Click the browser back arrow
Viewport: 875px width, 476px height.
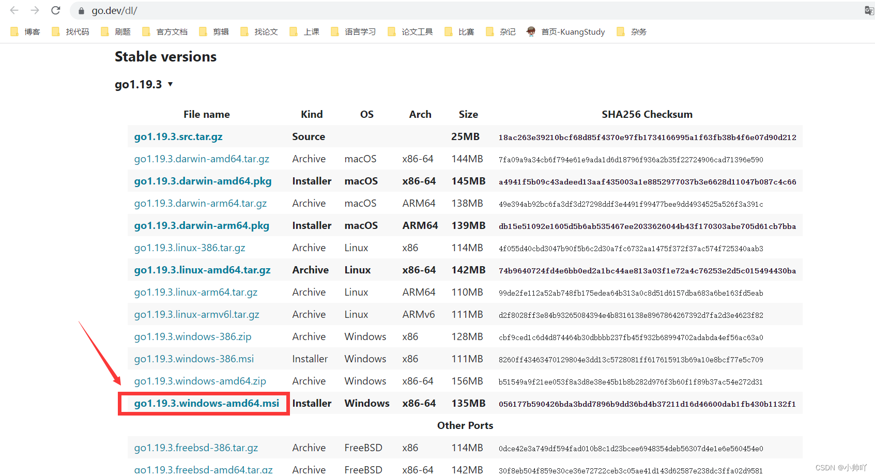point(14,10)
